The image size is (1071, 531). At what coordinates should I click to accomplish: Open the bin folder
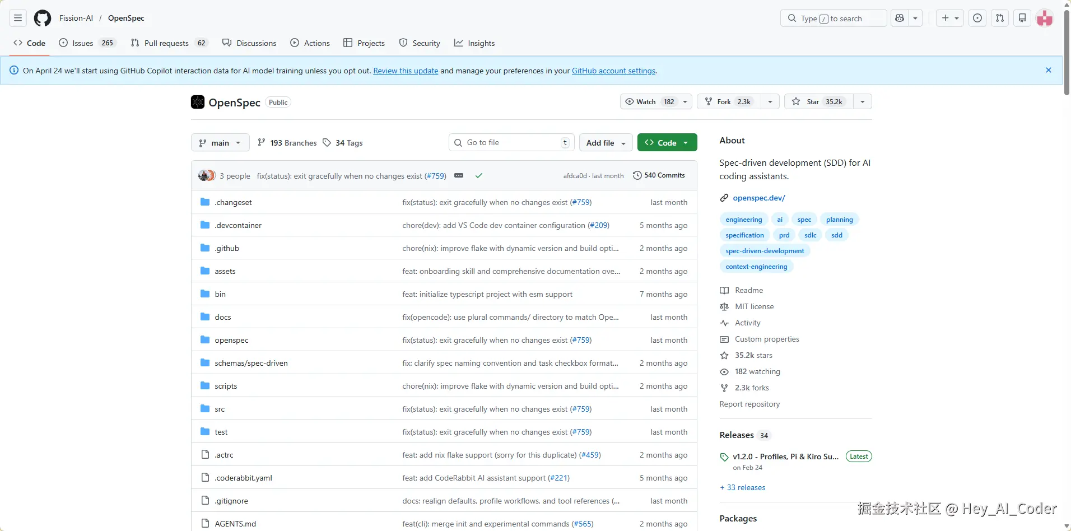[x=220, y=294]
